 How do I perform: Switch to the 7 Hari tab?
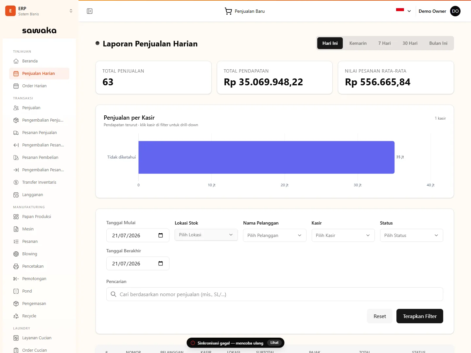(x=384, y=43)
